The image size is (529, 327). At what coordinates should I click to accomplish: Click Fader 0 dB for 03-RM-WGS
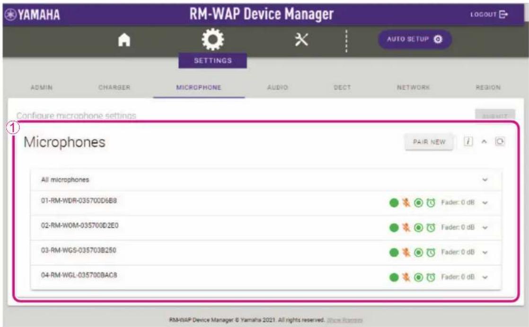pyautogui.click(x=458, y=252)
